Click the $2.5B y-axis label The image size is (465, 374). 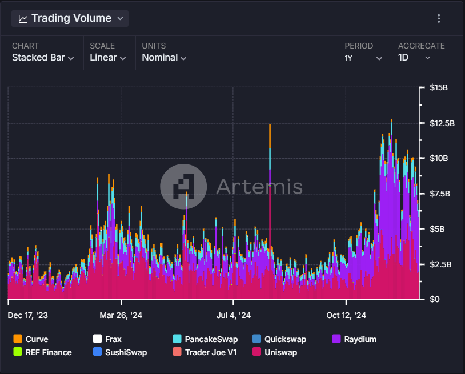click(440, 264)
